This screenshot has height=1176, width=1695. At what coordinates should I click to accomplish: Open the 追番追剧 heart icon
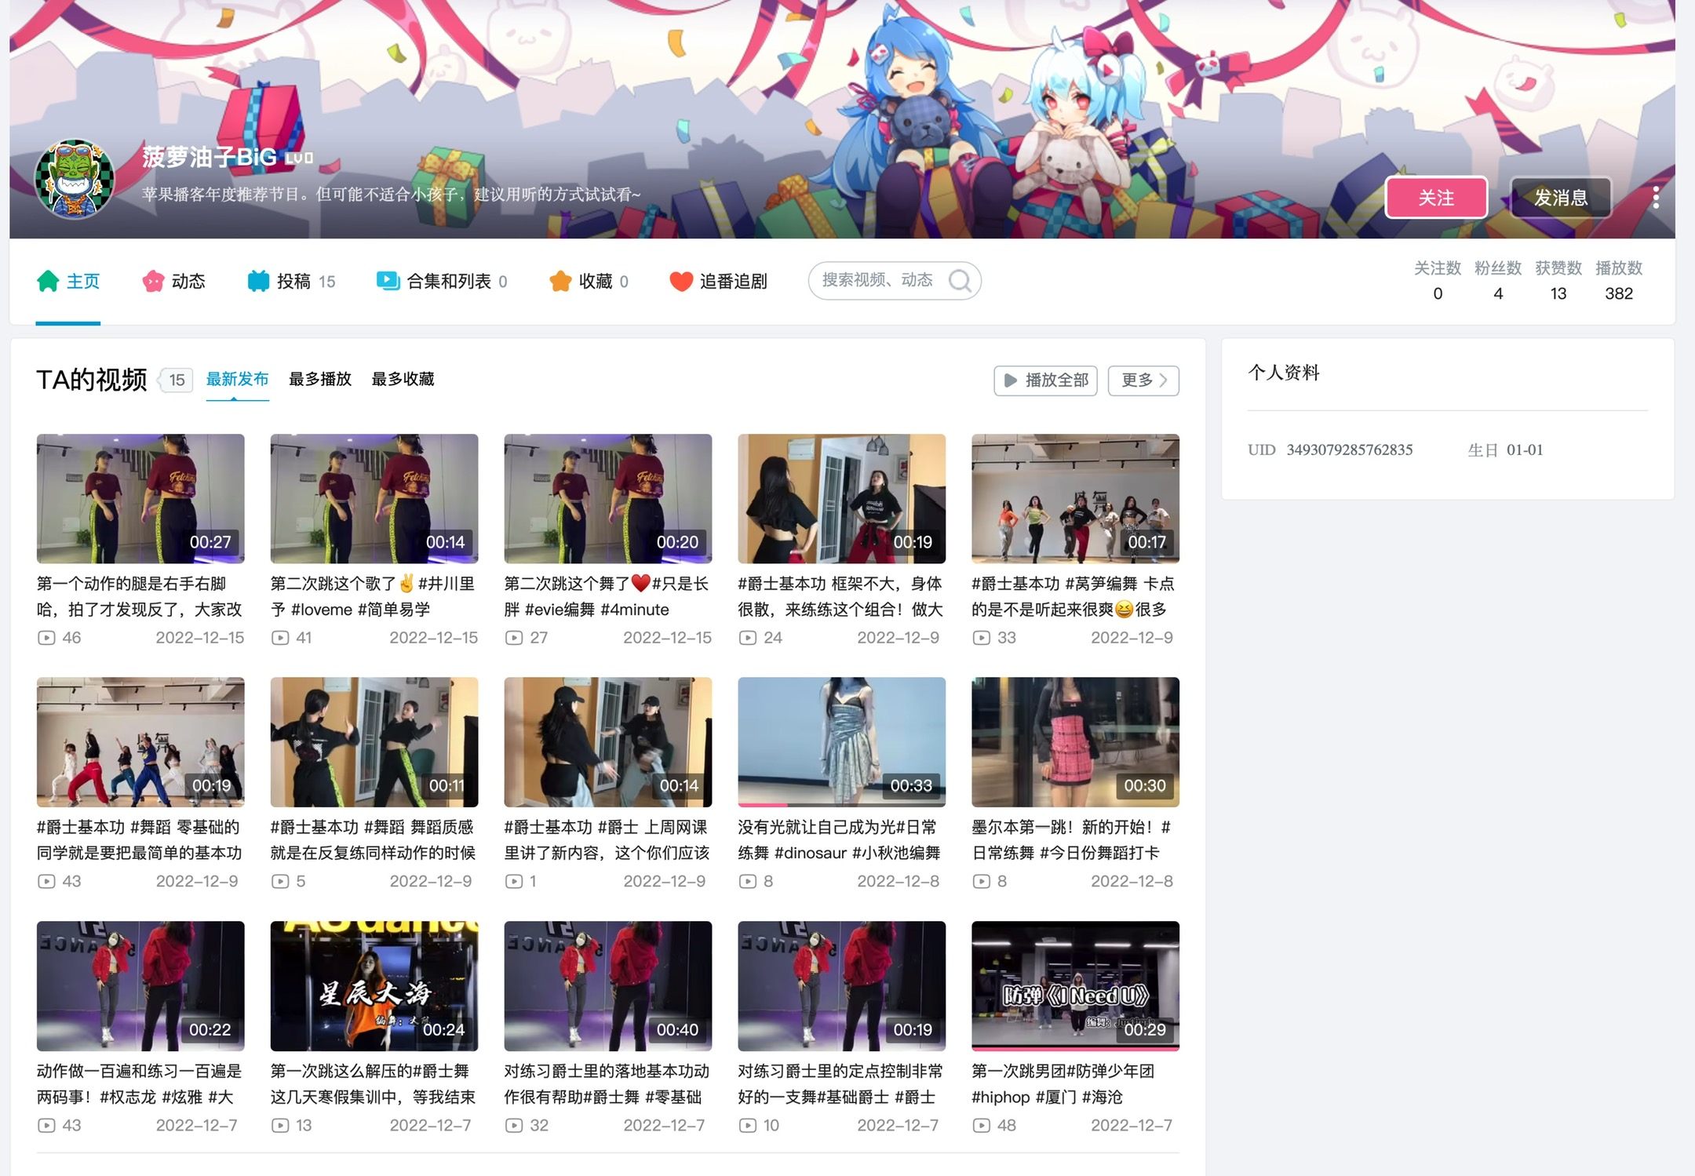[681, 281]
